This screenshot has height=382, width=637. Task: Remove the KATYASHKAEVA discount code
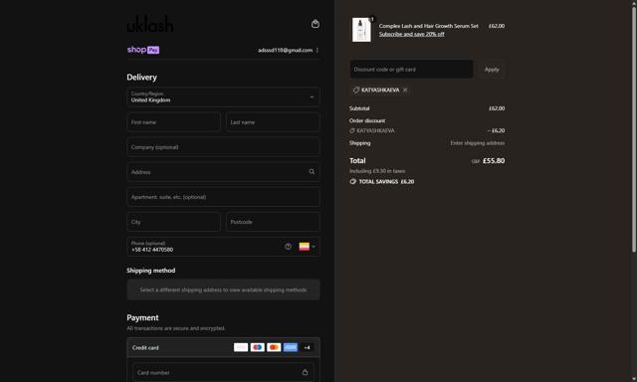click(405, 91)
